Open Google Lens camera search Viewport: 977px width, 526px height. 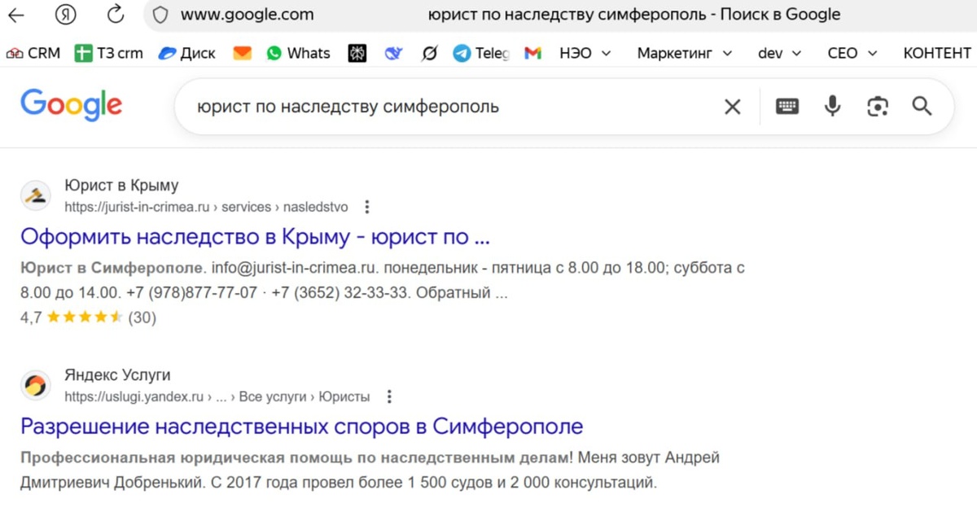coord(877,107)
